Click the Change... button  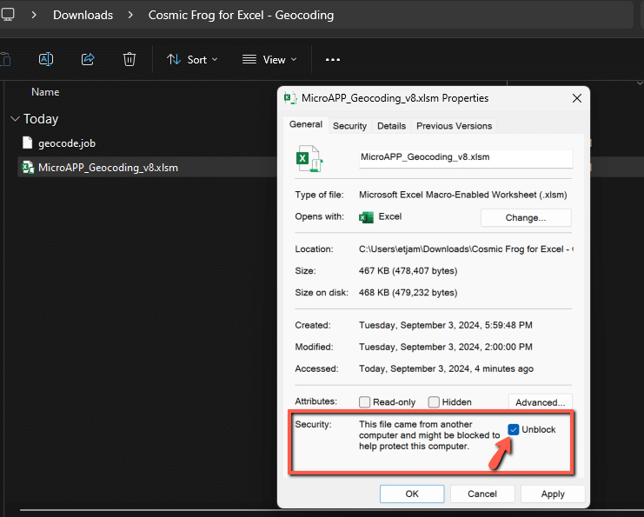click(x=526, y=217)
